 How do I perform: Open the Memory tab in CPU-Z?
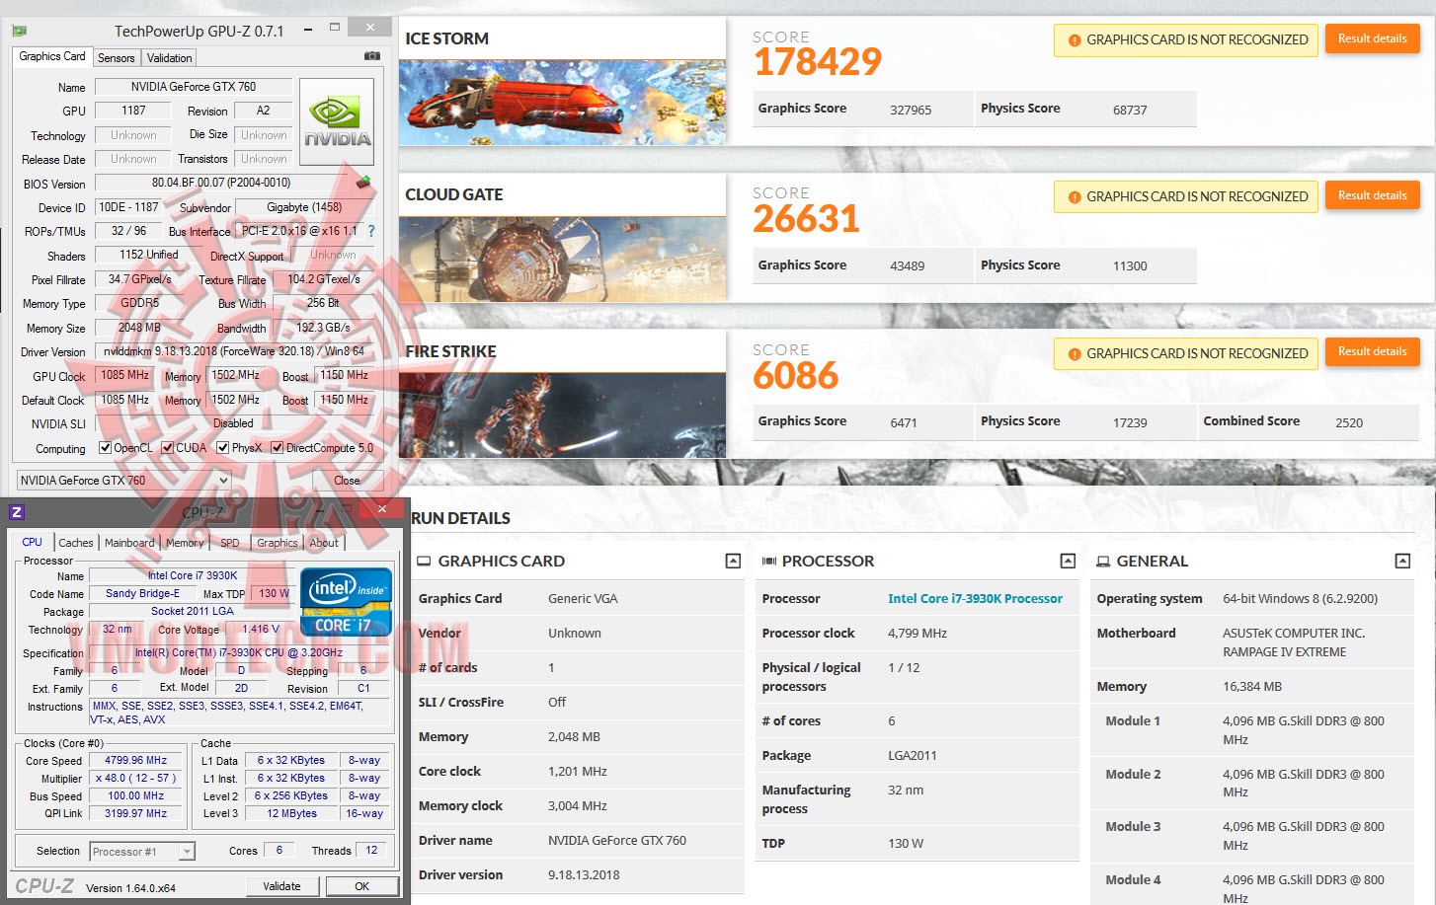pyautogui.click(x=185, y=543)
